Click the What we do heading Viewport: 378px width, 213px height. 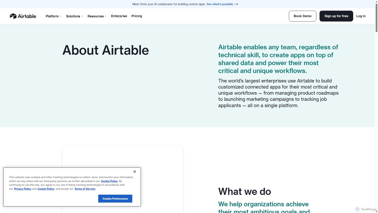(245, 191)
